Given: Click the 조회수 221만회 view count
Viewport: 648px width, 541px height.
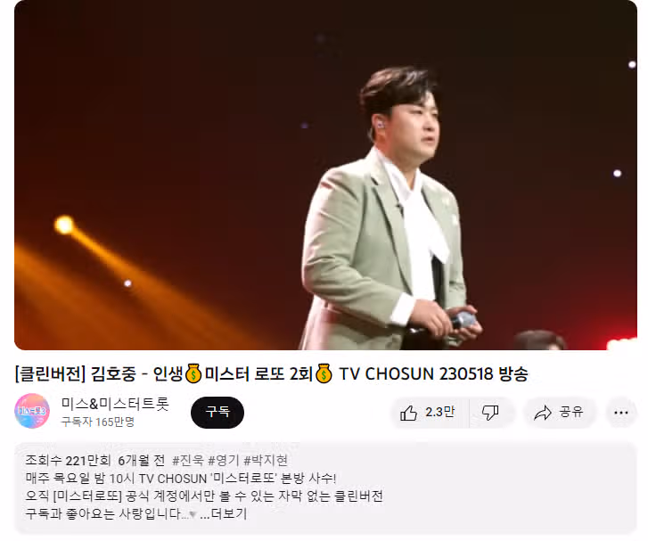Looking at the screenshot, I should coord(69,460).
